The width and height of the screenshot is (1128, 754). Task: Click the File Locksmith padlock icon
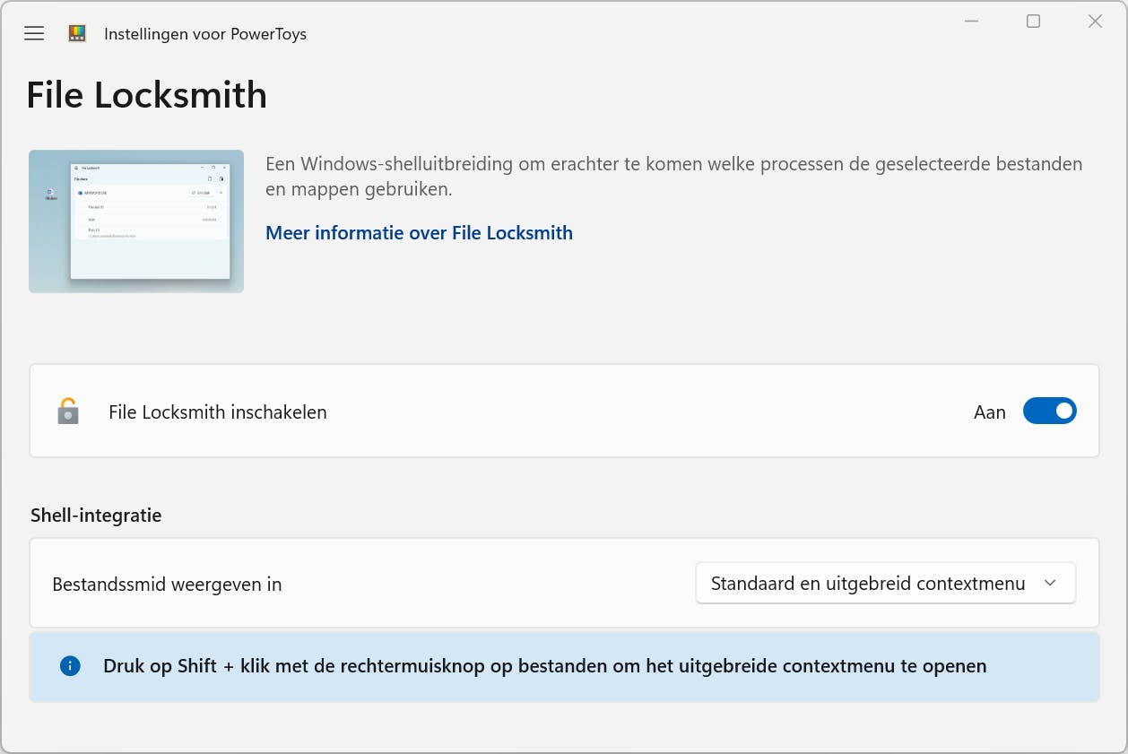click(x=68, y=412)
